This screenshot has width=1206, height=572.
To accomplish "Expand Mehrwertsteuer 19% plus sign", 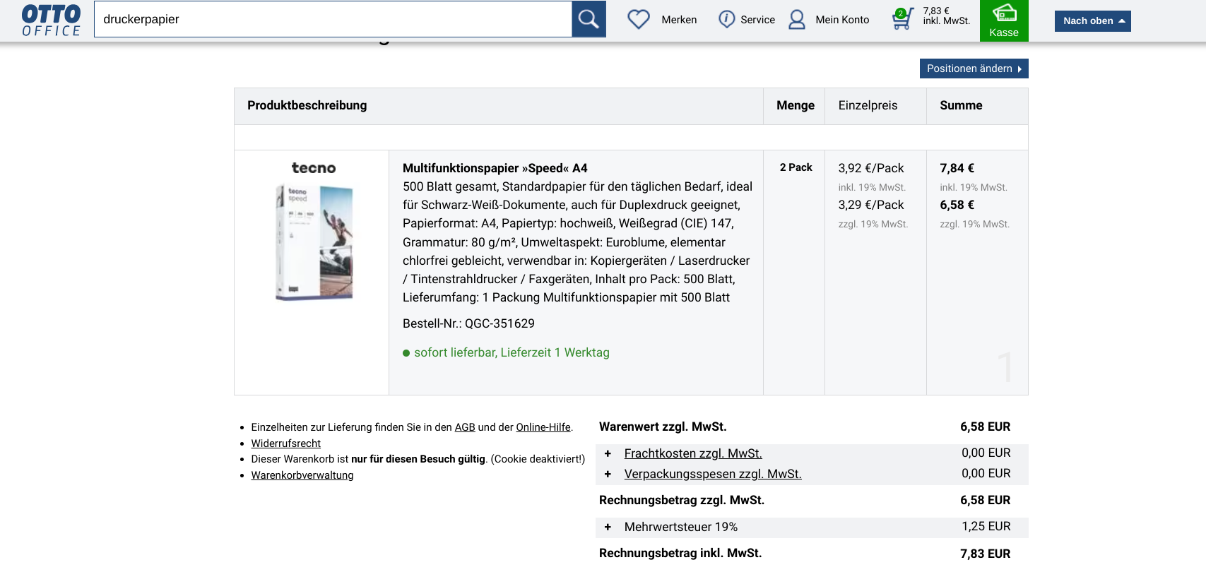I will (608, 527).
